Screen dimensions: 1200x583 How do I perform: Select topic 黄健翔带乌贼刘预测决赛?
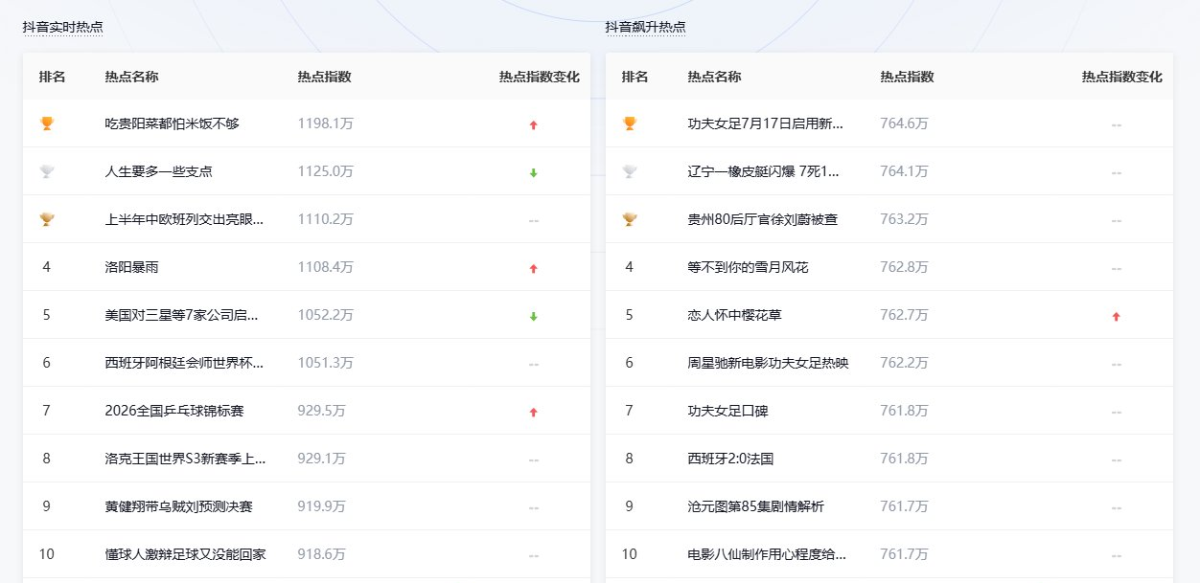tap(179, 506)
